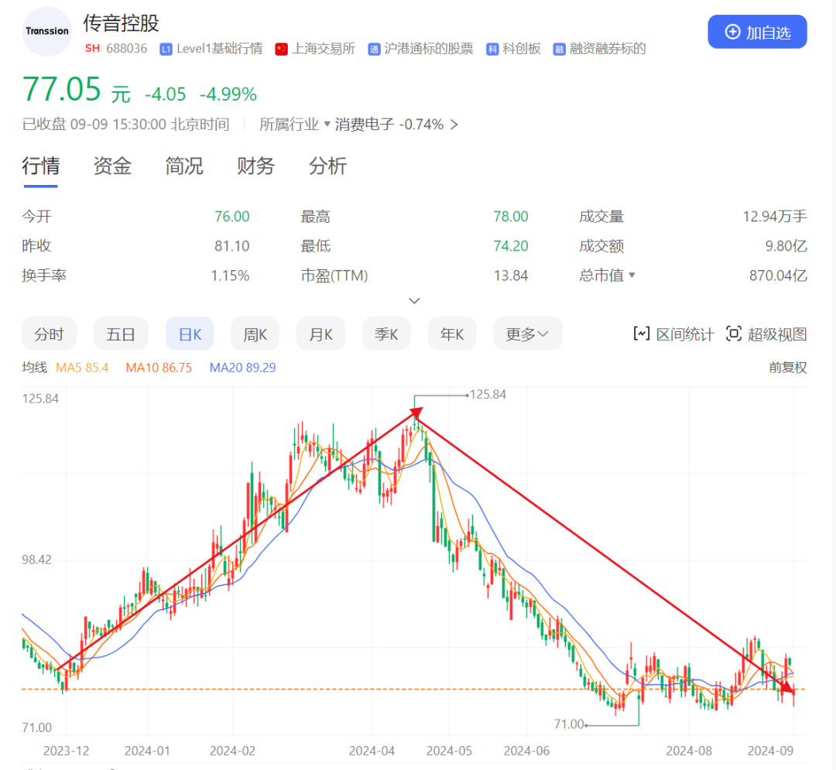Click the SH exchange badge icon

click(x=92, y=49)
